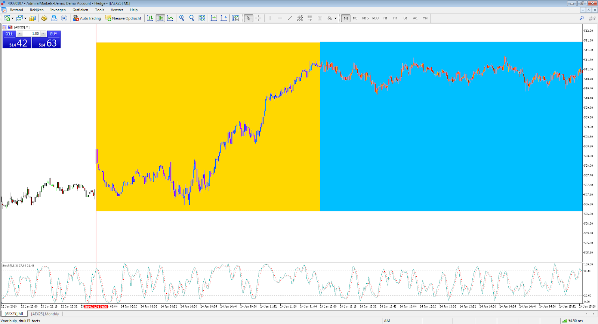Switch to the [AEX25],Monthly chart tab

(45, 314)
